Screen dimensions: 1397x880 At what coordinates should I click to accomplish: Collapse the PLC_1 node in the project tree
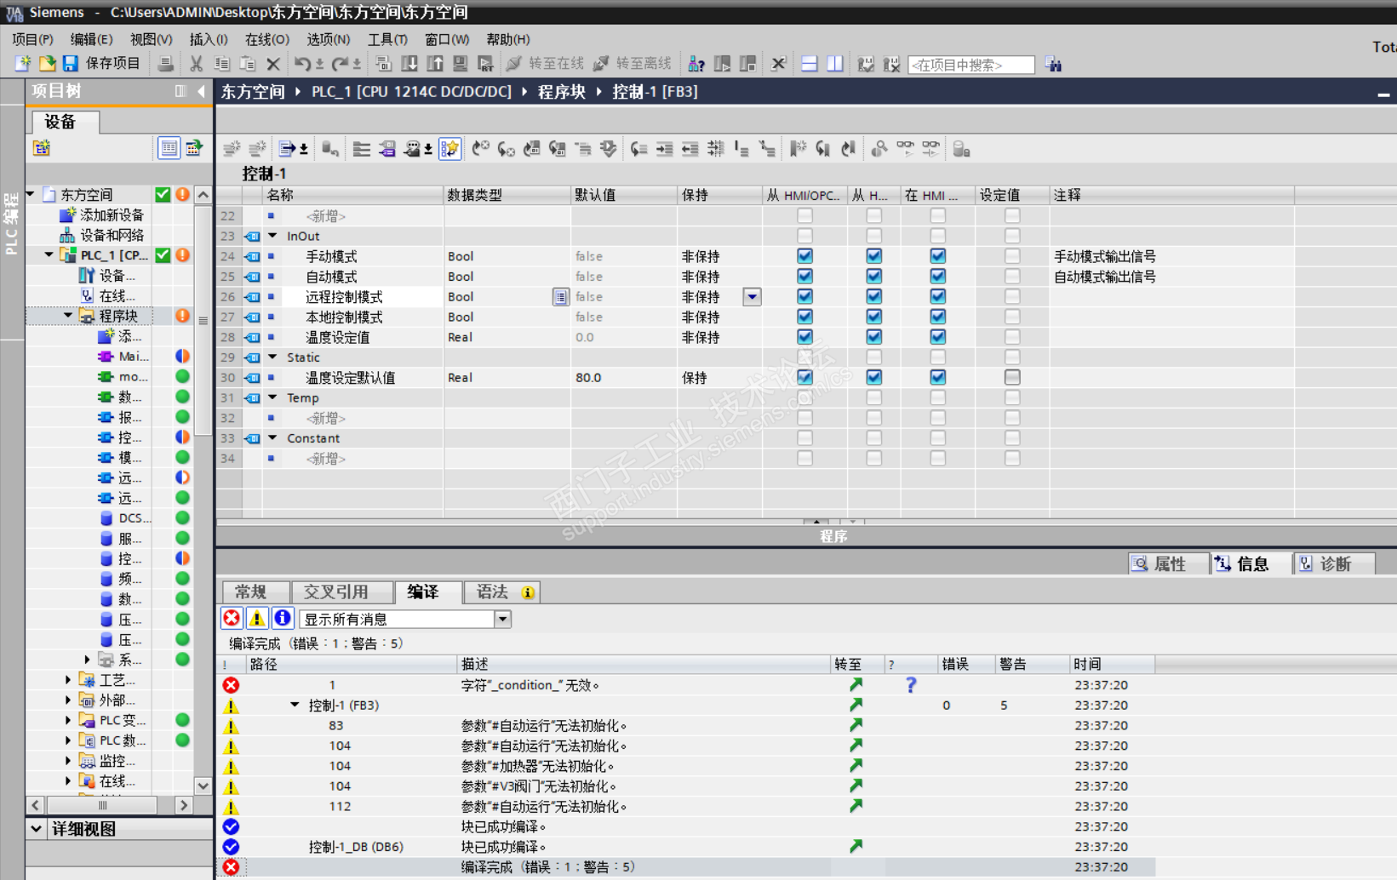(49, 254)
